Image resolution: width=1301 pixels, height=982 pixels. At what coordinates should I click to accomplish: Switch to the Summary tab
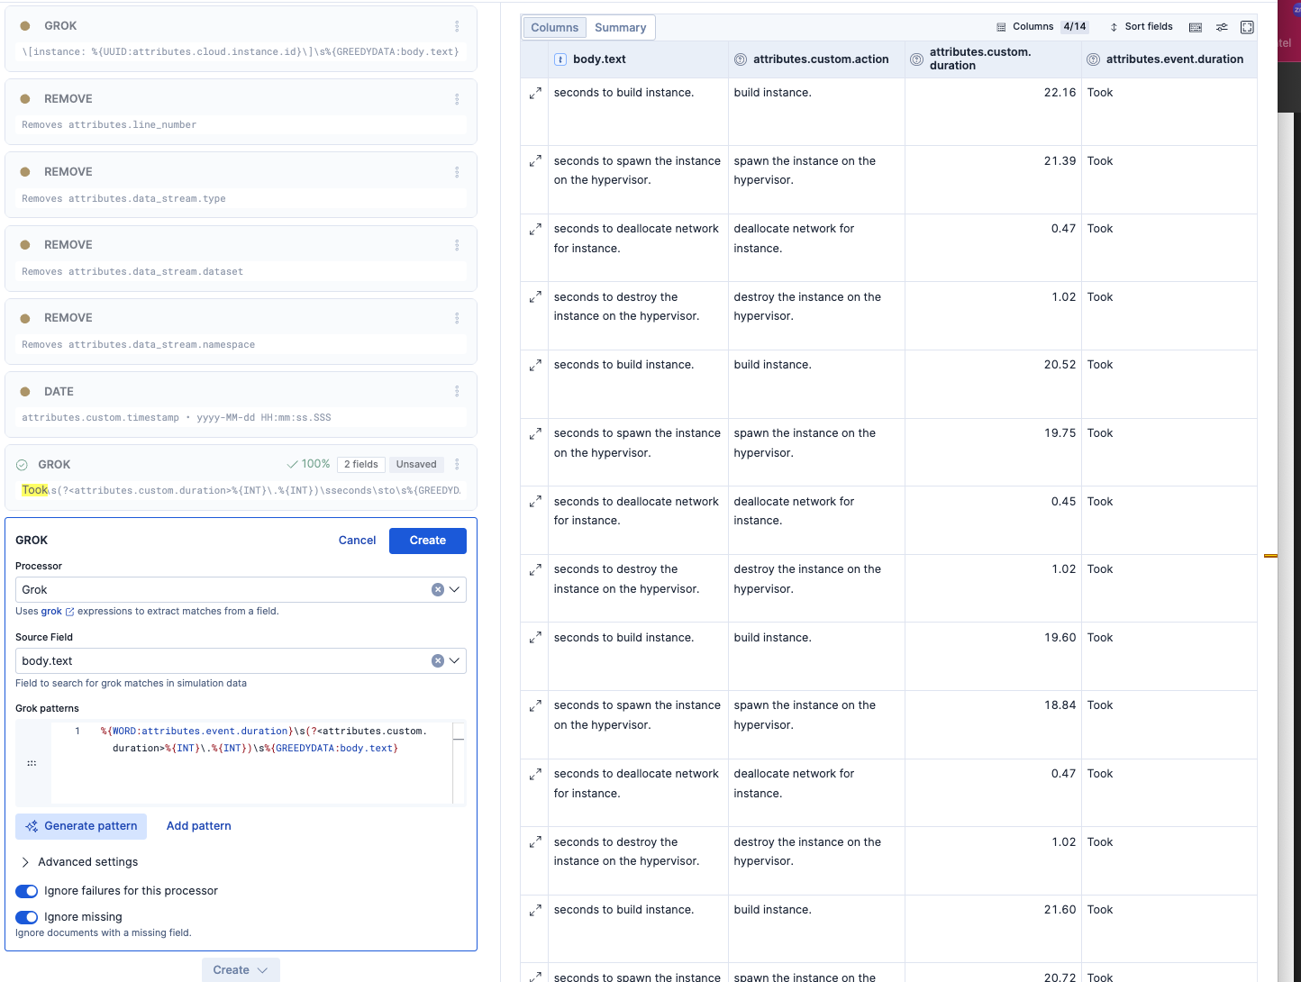click(x=620, y=28)
